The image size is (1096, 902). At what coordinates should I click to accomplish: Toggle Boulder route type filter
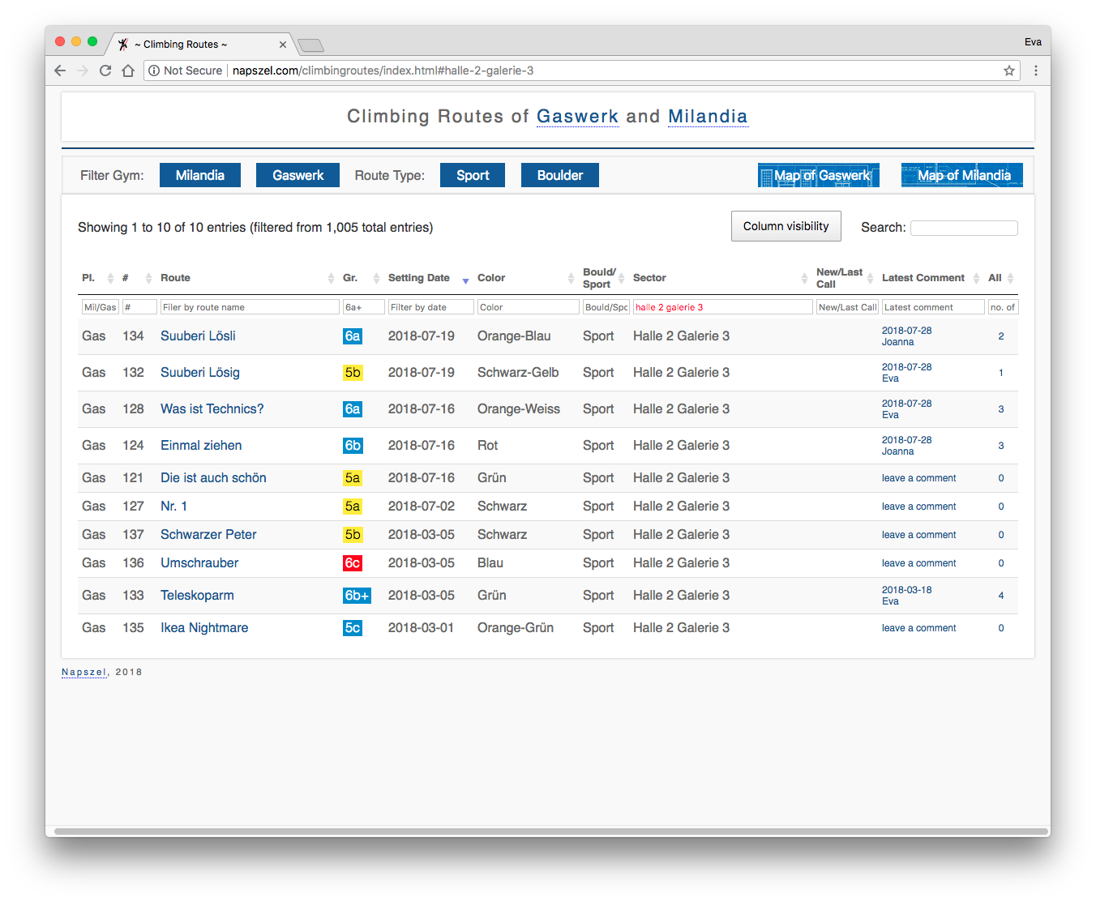(560, 175)
